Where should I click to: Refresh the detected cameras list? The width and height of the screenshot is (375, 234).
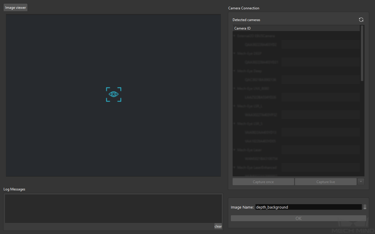point(361,20)
